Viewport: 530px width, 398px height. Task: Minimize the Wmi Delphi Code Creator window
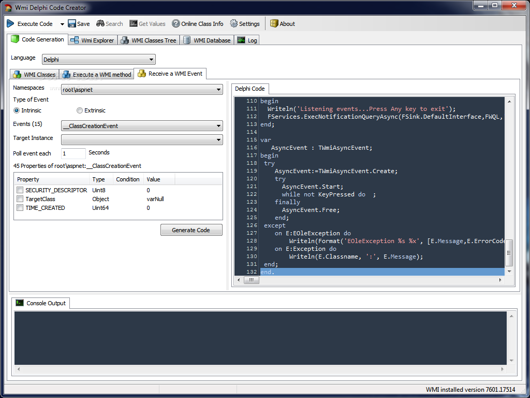pos(480,5)
